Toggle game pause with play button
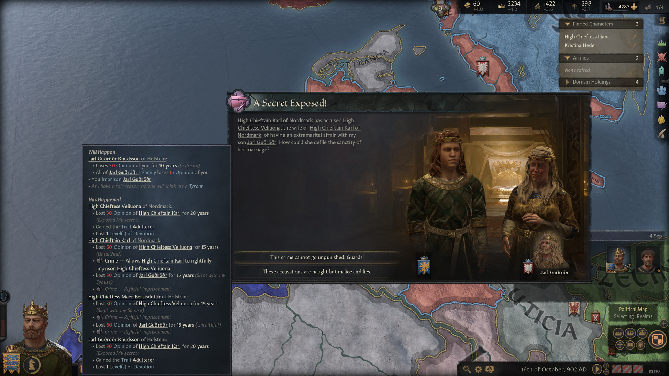Viewport: 669px width, 376px height. pos(597,369)
